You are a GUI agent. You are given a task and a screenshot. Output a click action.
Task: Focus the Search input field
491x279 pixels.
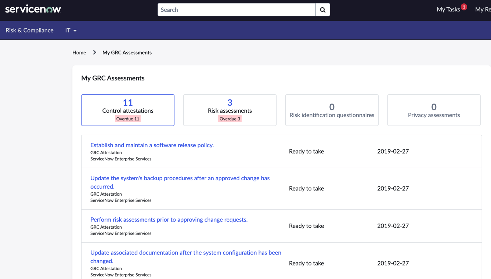pos(237,10)
